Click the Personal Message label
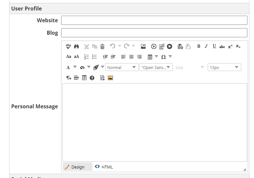 coord(35,107)
